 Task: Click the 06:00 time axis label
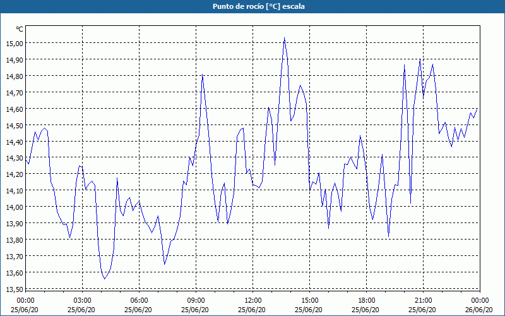point(139,301)
